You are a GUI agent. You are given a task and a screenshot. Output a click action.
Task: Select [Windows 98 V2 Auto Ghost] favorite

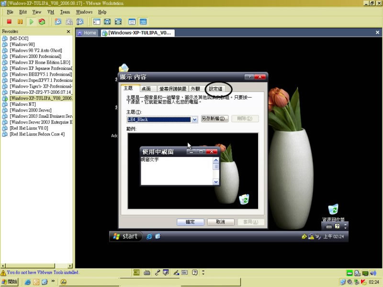point(35,50)
